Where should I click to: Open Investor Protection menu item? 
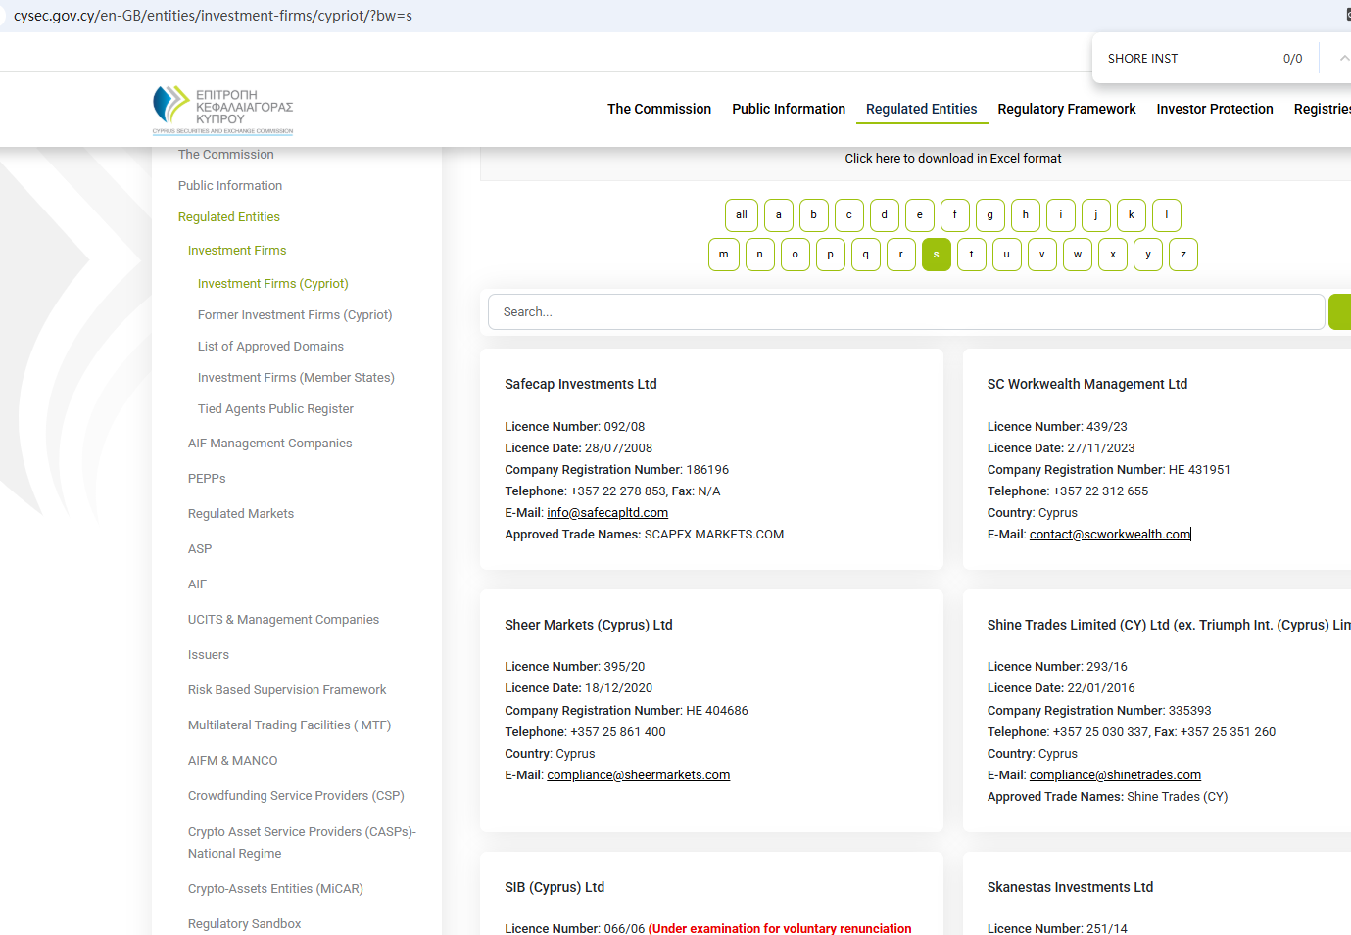click(1214, 109)
